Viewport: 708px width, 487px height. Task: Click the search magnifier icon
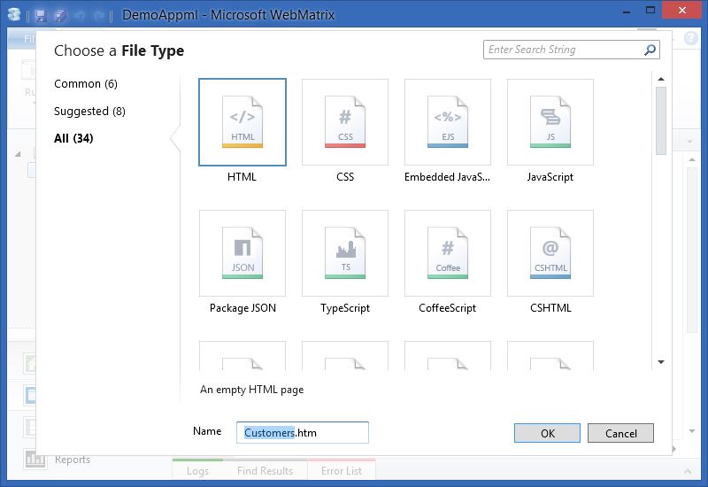pyautogui.click(x=650, y=50)
